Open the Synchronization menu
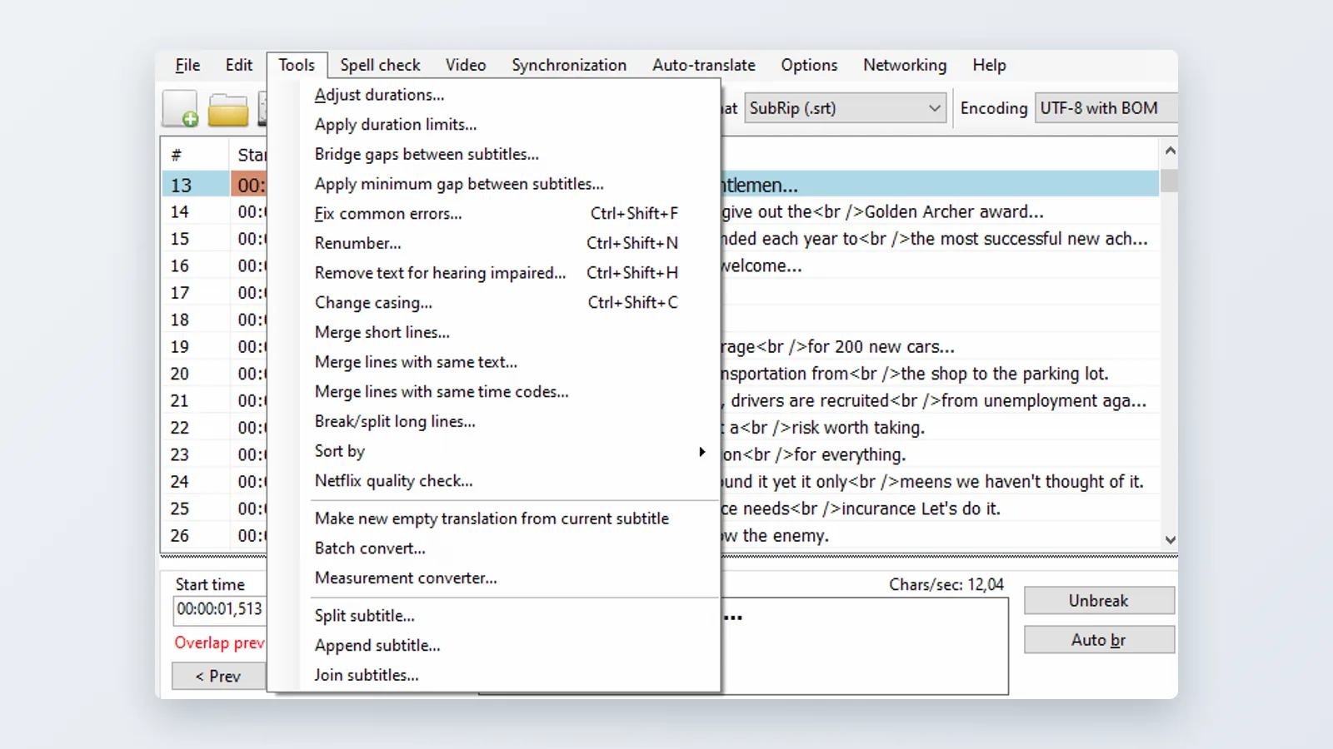The image size is (1333, 749). coord(569,65)
